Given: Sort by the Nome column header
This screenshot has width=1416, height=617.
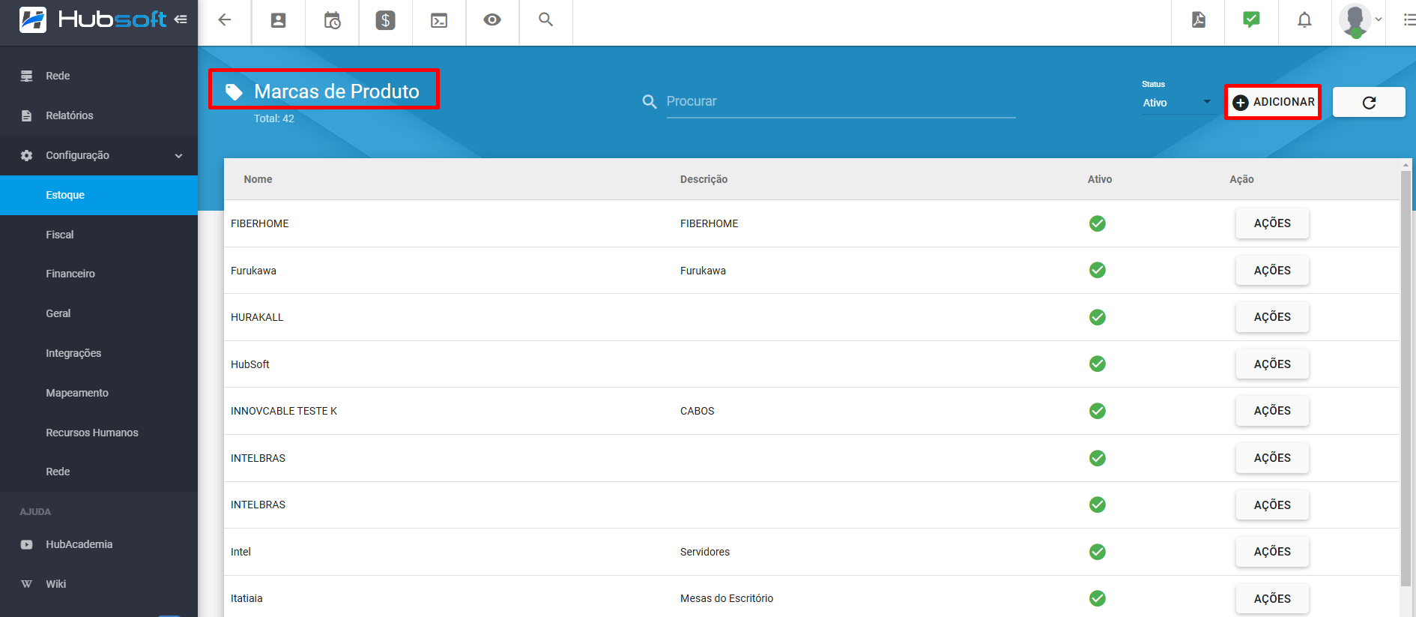Looking at the screenshot, I should pos(258,179).
